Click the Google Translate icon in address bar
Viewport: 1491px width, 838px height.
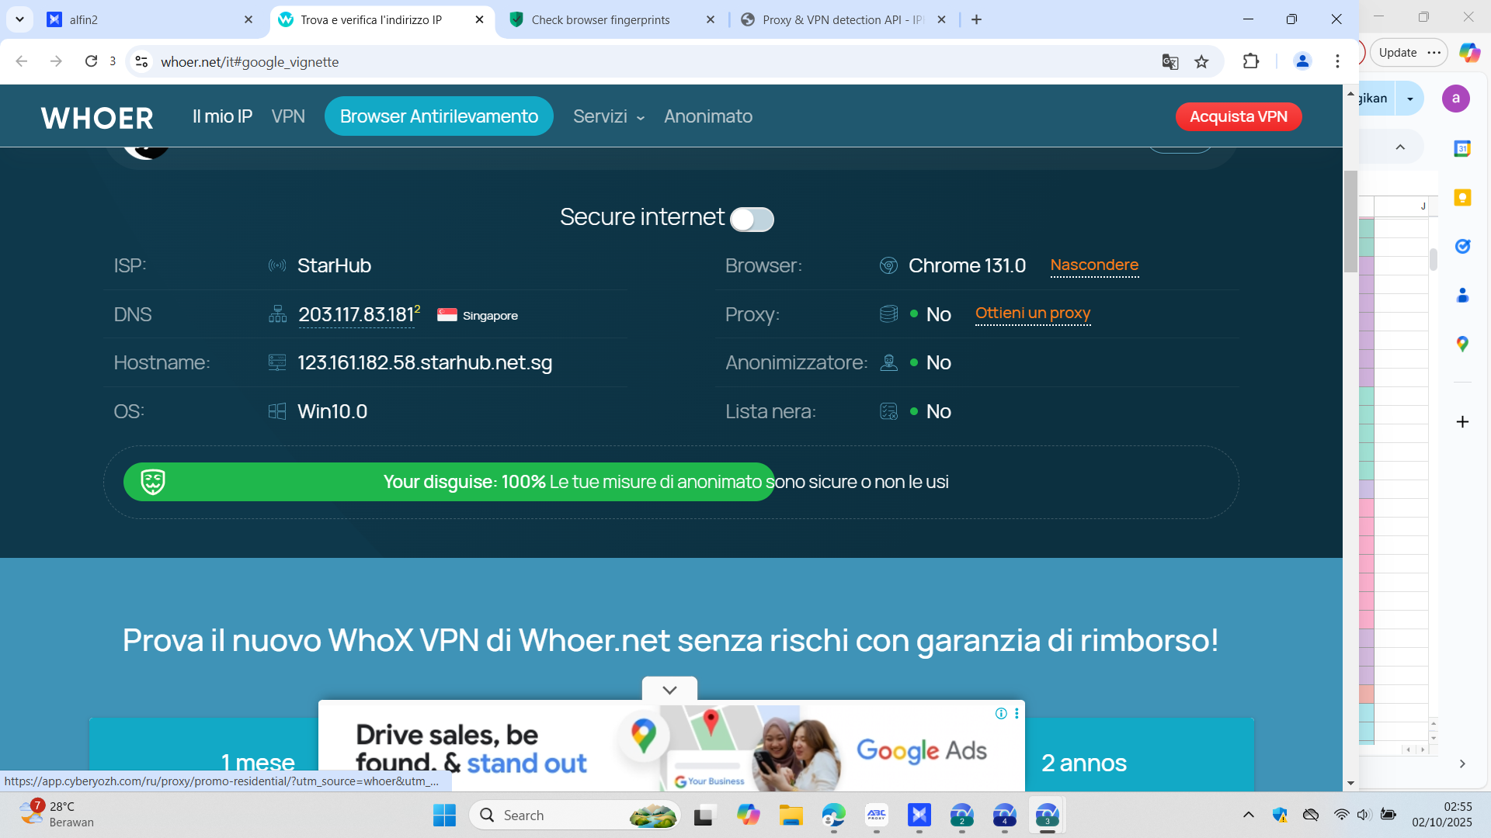[x=1170, y=62]
